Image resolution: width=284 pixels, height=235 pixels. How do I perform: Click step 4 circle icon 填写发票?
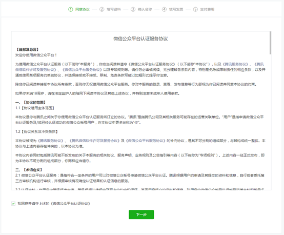click(164, 9)
